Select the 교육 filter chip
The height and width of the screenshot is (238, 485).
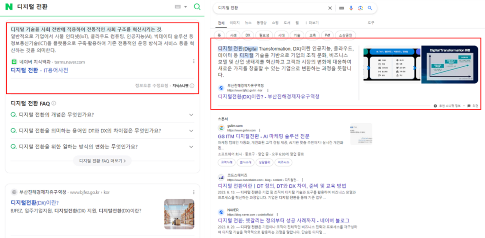(x=313, y=35)
